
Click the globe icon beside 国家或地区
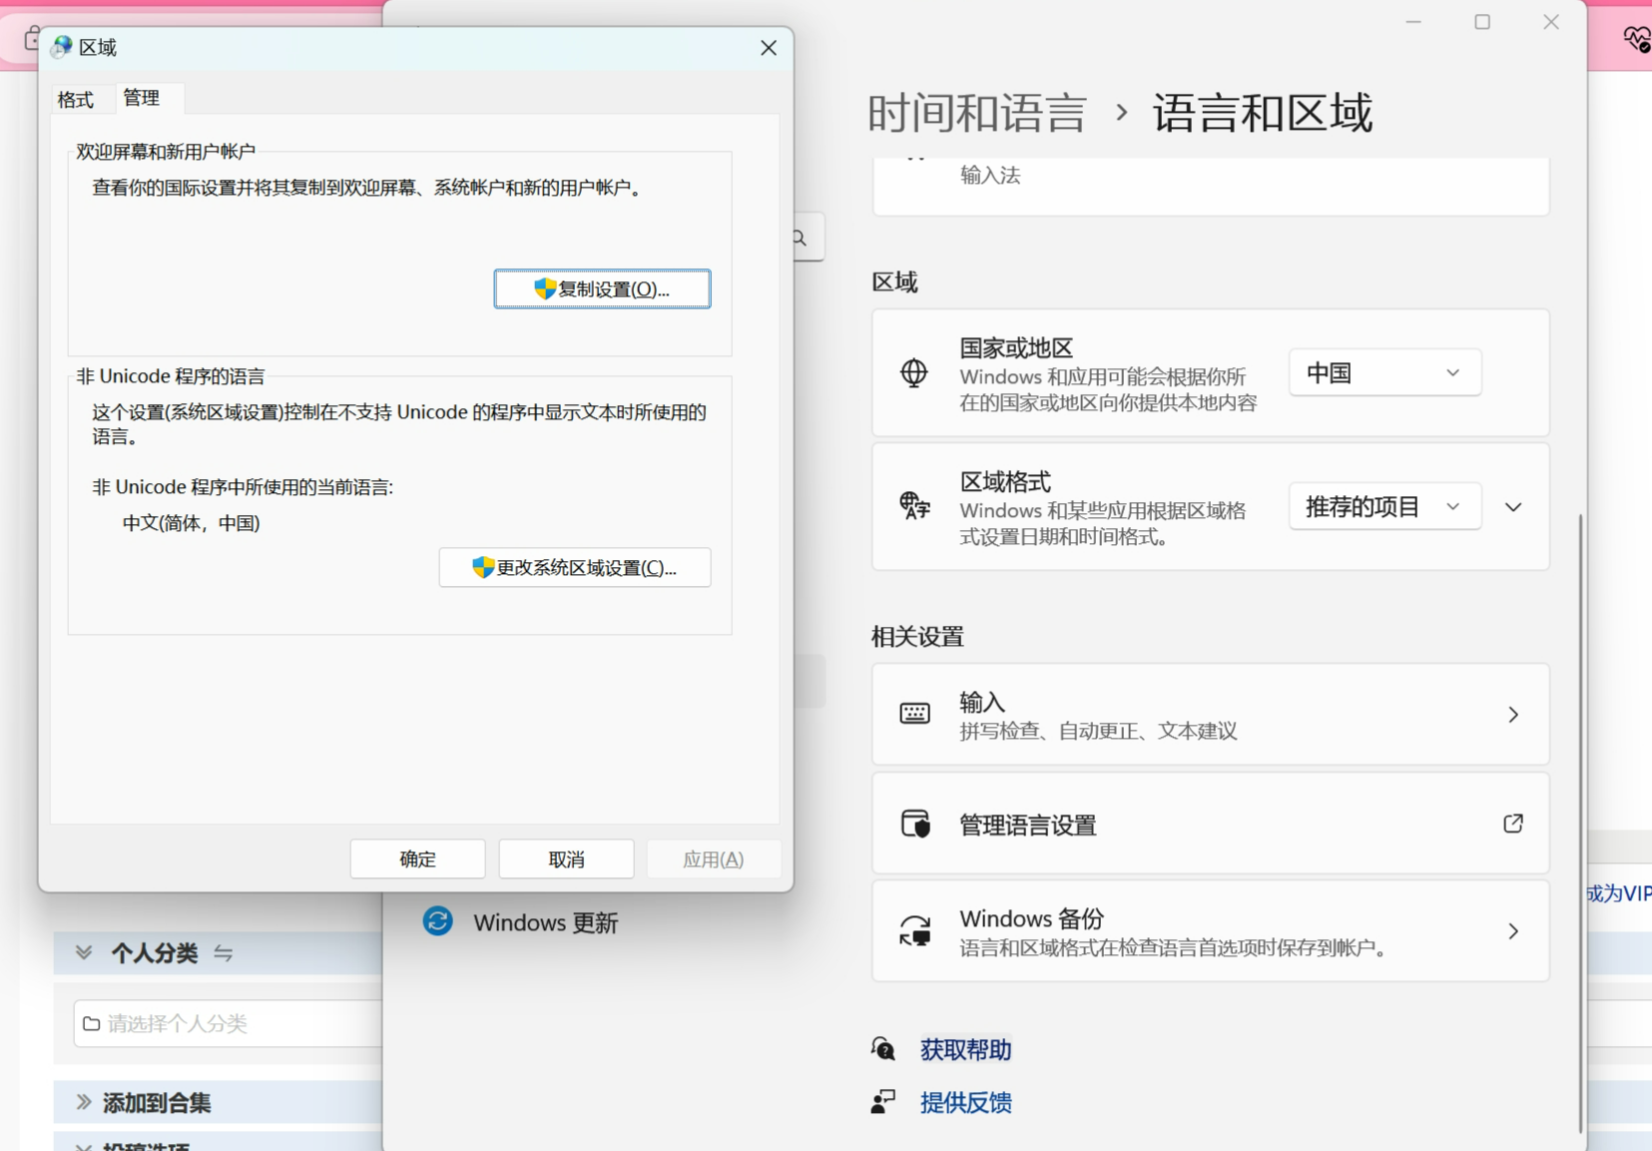914,372
